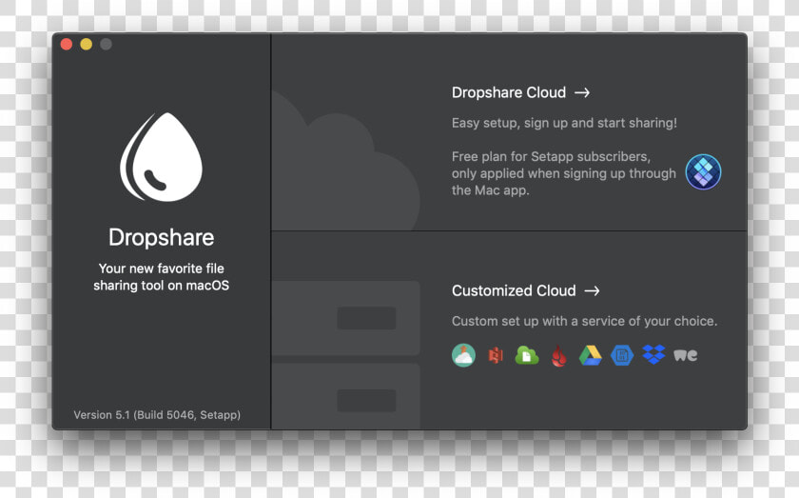Screen dimensions: 799x498
Task: Click the blue hexagon Azure storage icon
Action: (x=622, y=355)
